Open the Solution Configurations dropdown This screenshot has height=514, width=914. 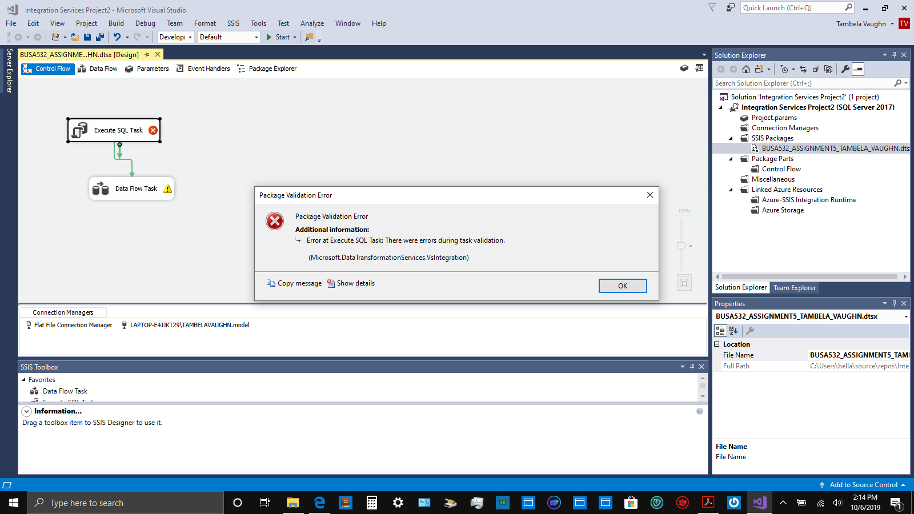coord(175,37)
